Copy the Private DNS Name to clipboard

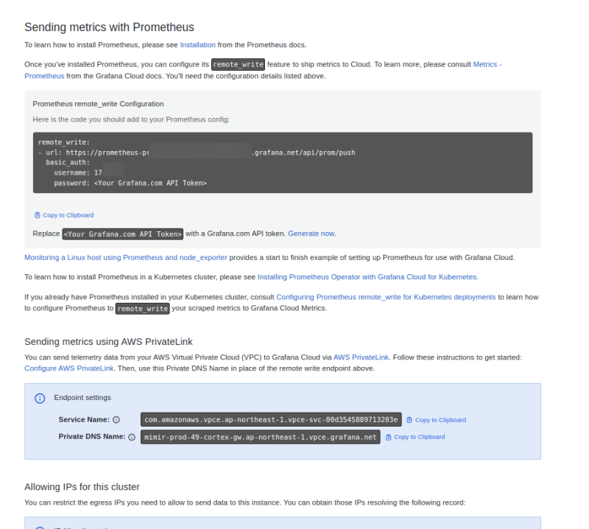click(415, 437)
